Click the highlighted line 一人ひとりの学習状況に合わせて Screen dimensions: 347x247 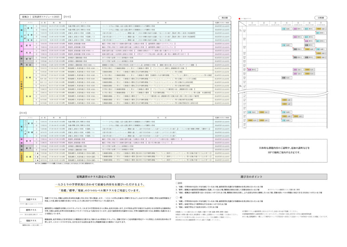point(100,184)
